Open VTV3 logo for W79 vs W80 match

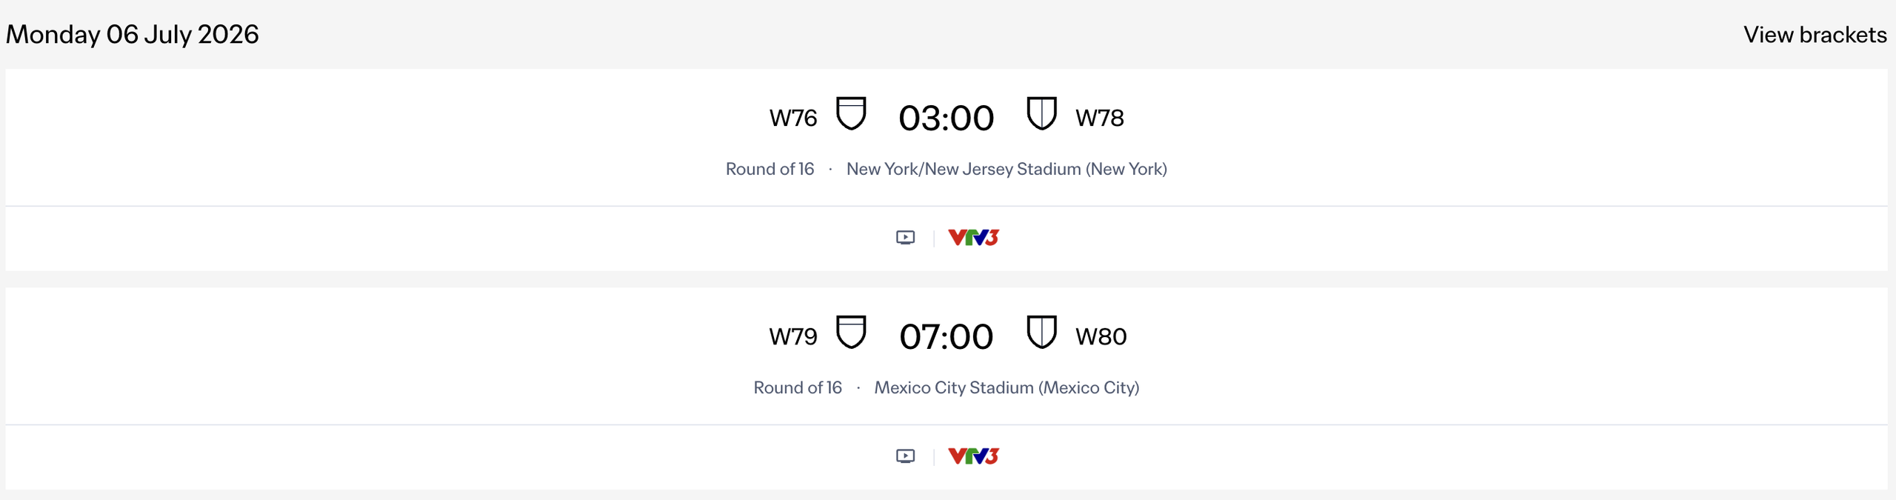pyautogui.click(x=973, y=456)
